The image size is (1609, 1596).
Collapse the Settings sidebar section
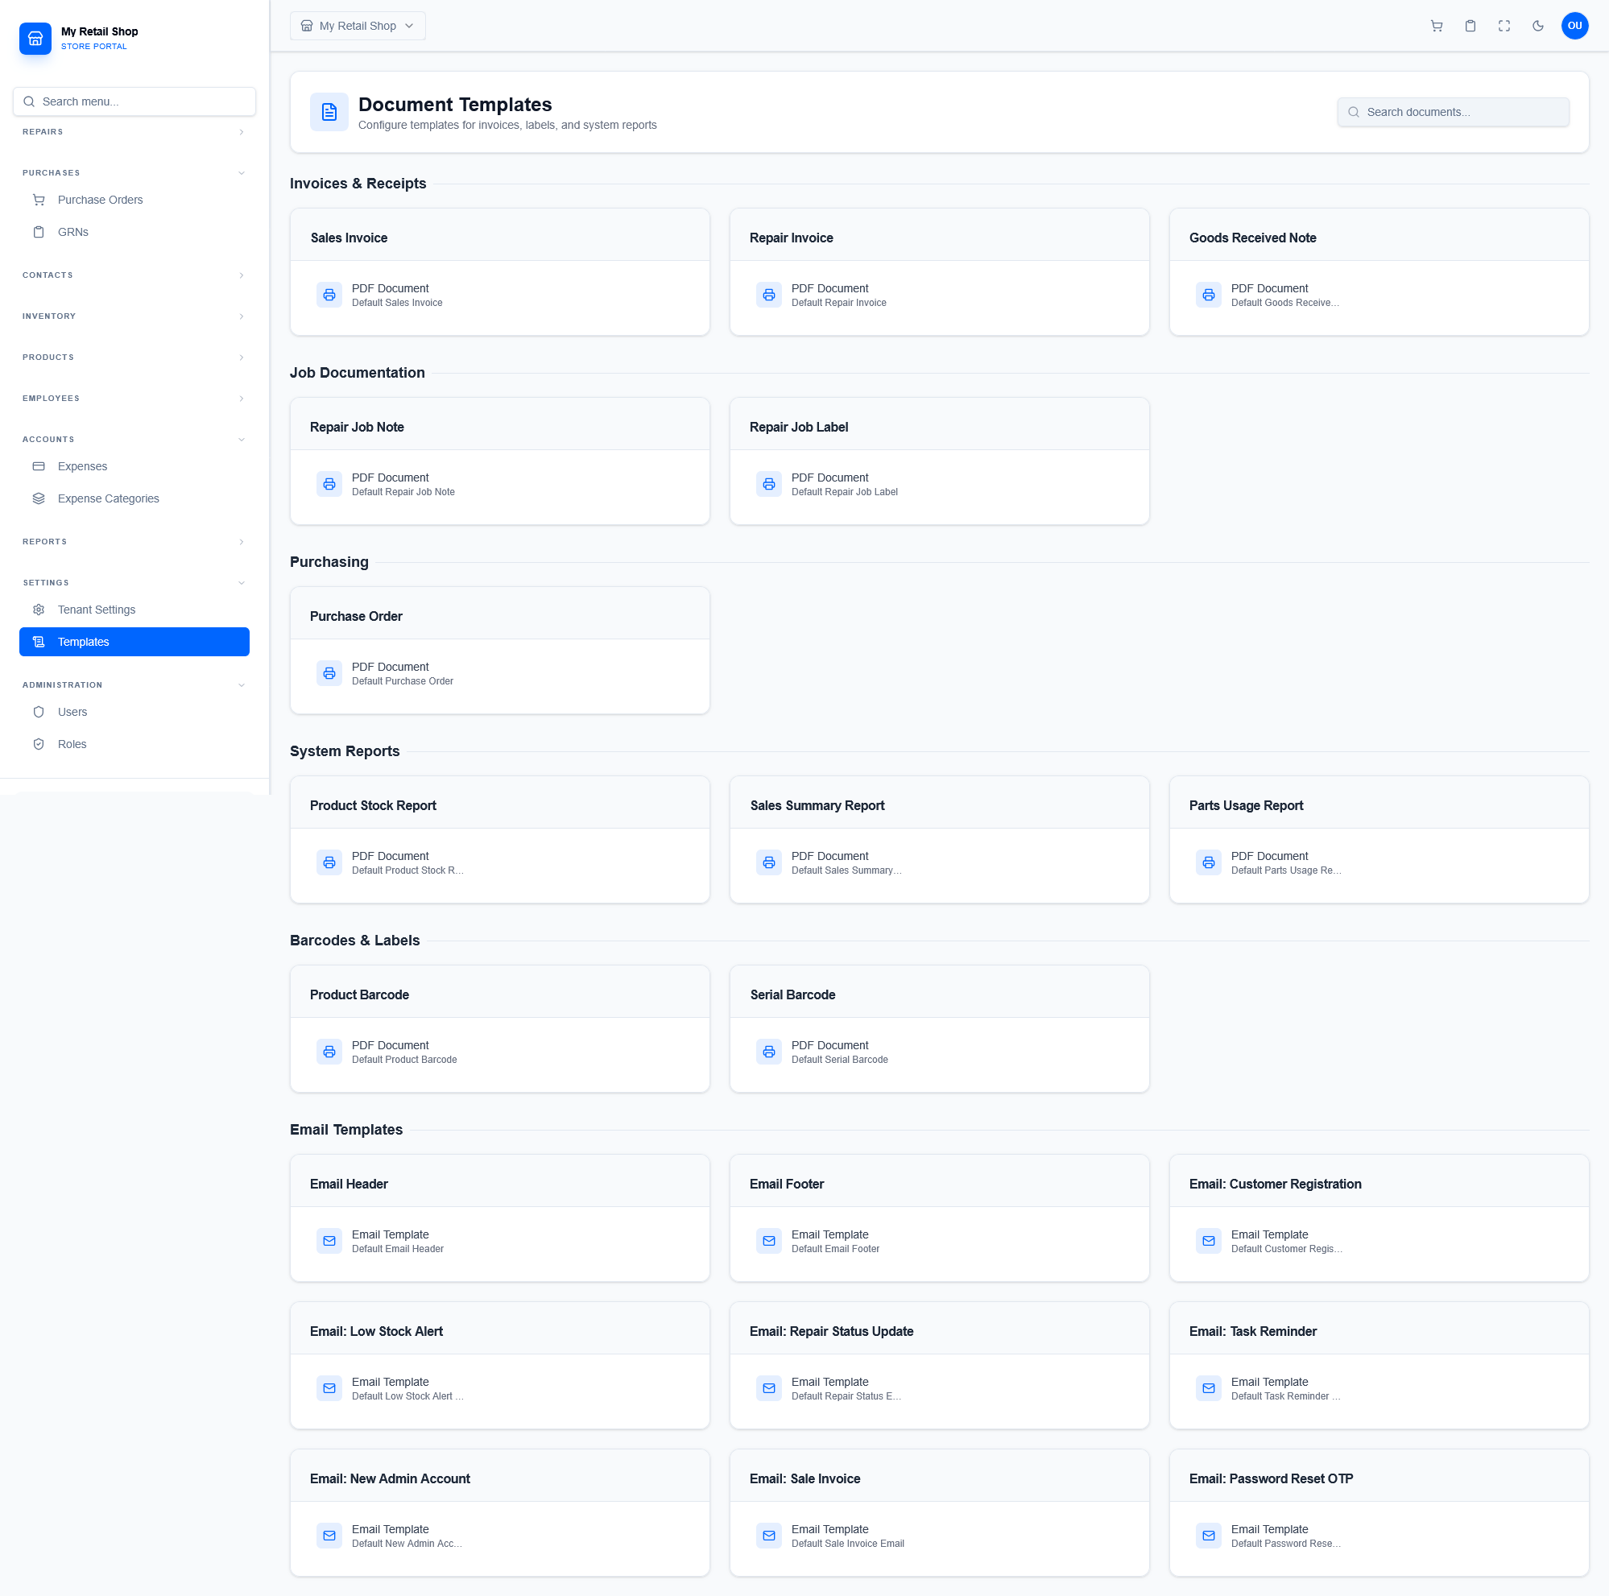[x=134, y=583]
